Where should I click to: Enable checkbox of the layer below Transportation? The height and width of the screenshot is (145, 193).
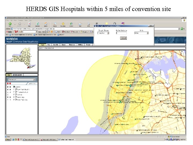click(8, 95)
